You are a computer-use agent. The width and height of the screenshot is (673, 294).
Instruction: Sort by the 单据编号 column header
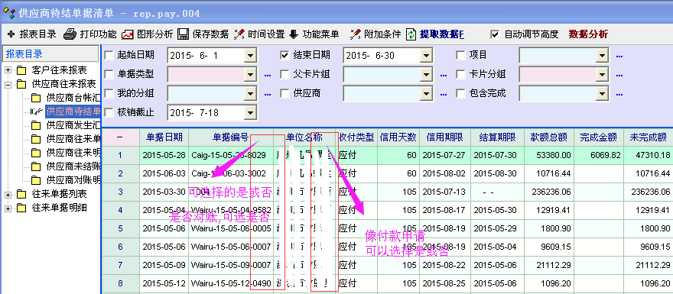[231, 137]
